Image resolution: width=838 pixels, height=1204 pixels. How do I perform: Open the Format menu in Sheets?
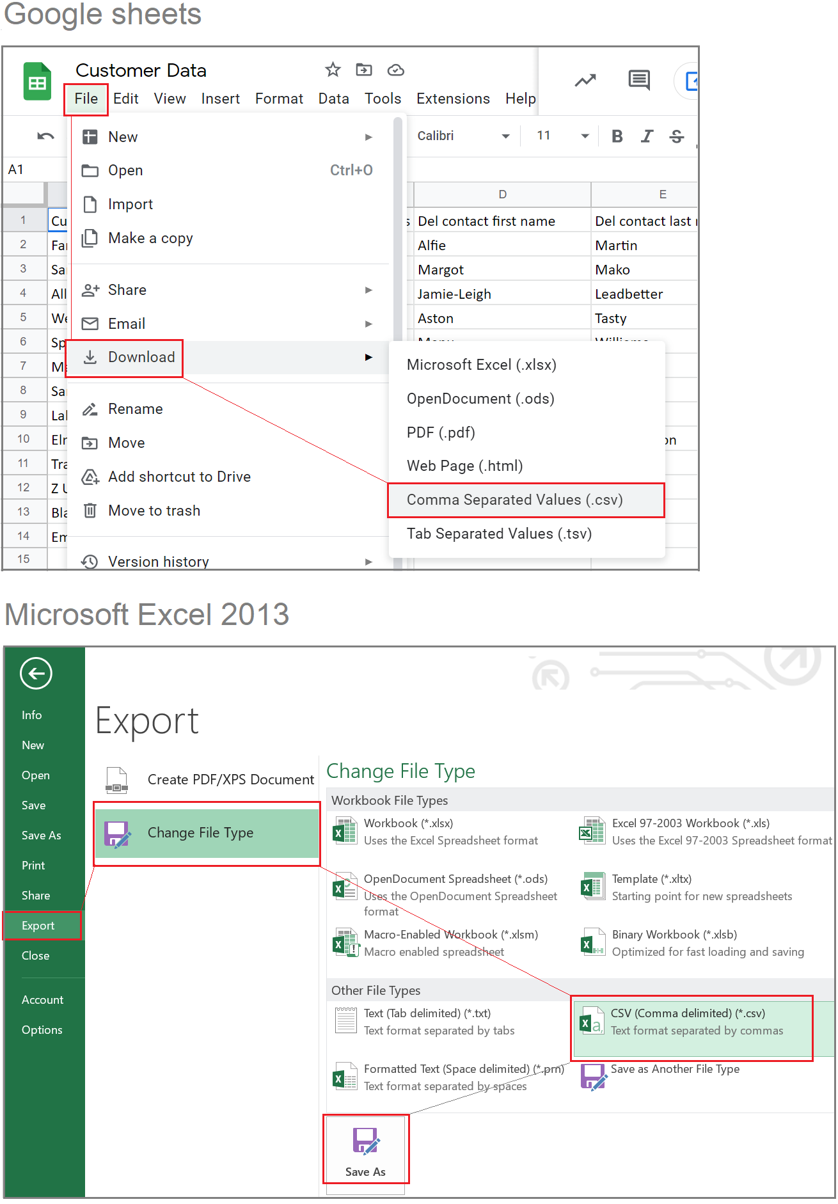point(279,99)
